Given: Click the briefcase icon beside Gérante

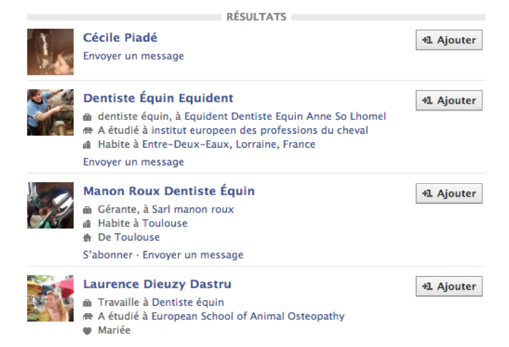Looking at the screenshot, I should 87,210.
